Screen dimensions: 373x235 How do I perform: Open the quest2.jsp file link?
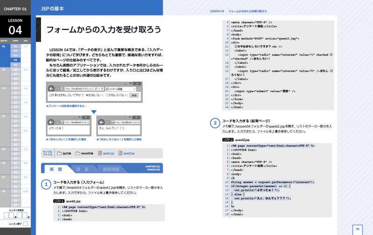point(129,154)
